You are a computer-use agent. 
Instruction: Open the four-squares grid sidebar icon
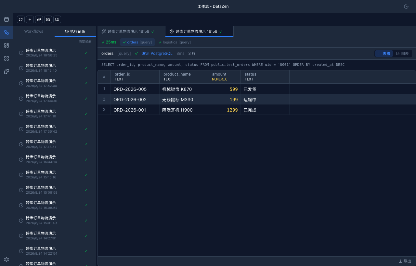point(6,58)
